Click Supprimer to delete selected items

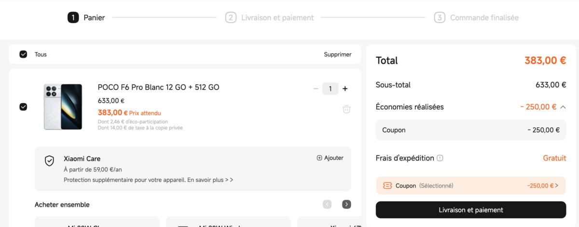pos(338,54)
